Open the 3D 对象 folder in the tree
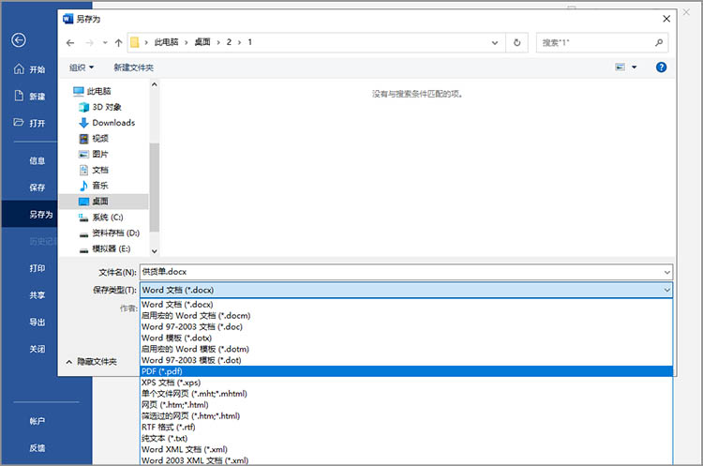 [x=106, y=107]
